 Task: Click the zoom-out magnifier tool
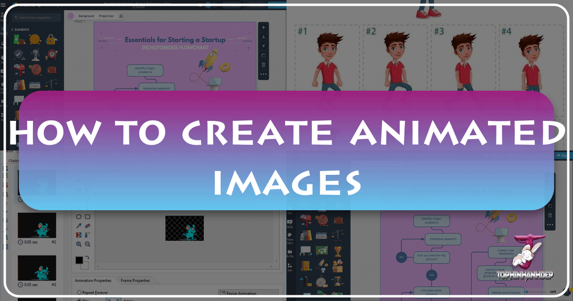[x=88, y=244]
